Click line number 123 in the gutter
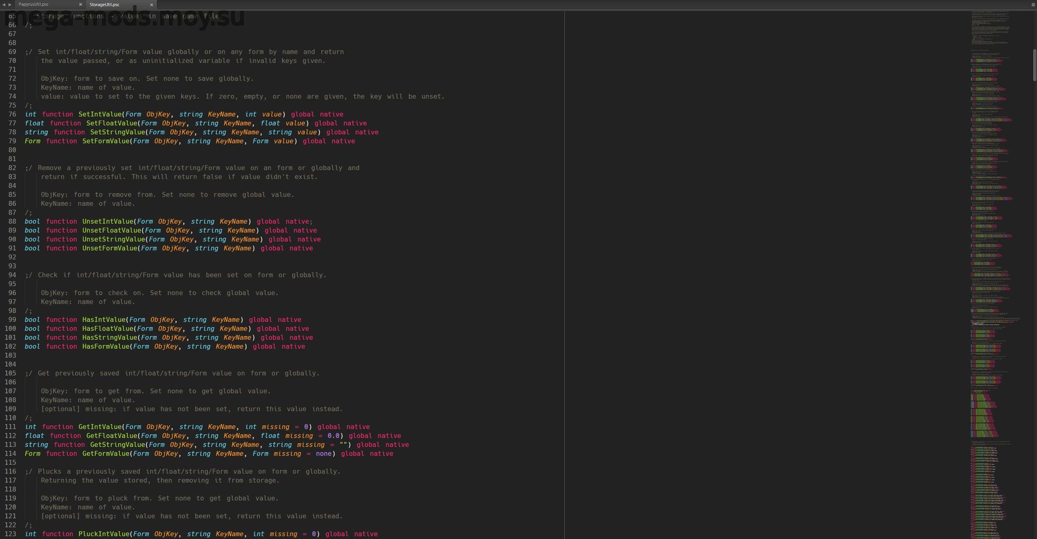This screenshot has height=539, width=1037. tap(10, 534)
